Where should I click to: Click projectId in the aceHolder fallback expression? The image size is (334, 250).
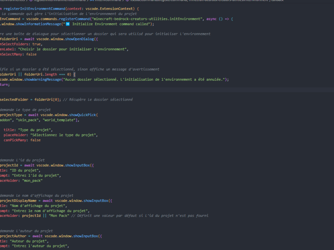click(31, 216)
